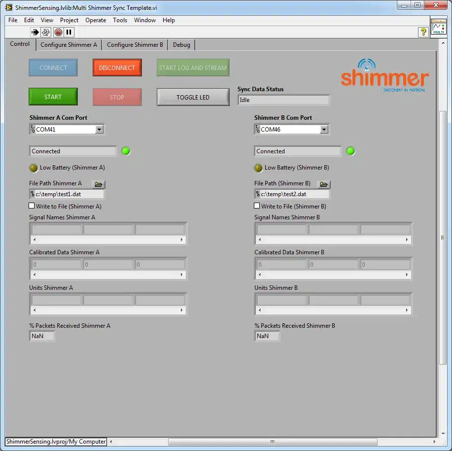
Task: Click the window vertical scrollbar thumb
Action: click(x=443, y=238)
